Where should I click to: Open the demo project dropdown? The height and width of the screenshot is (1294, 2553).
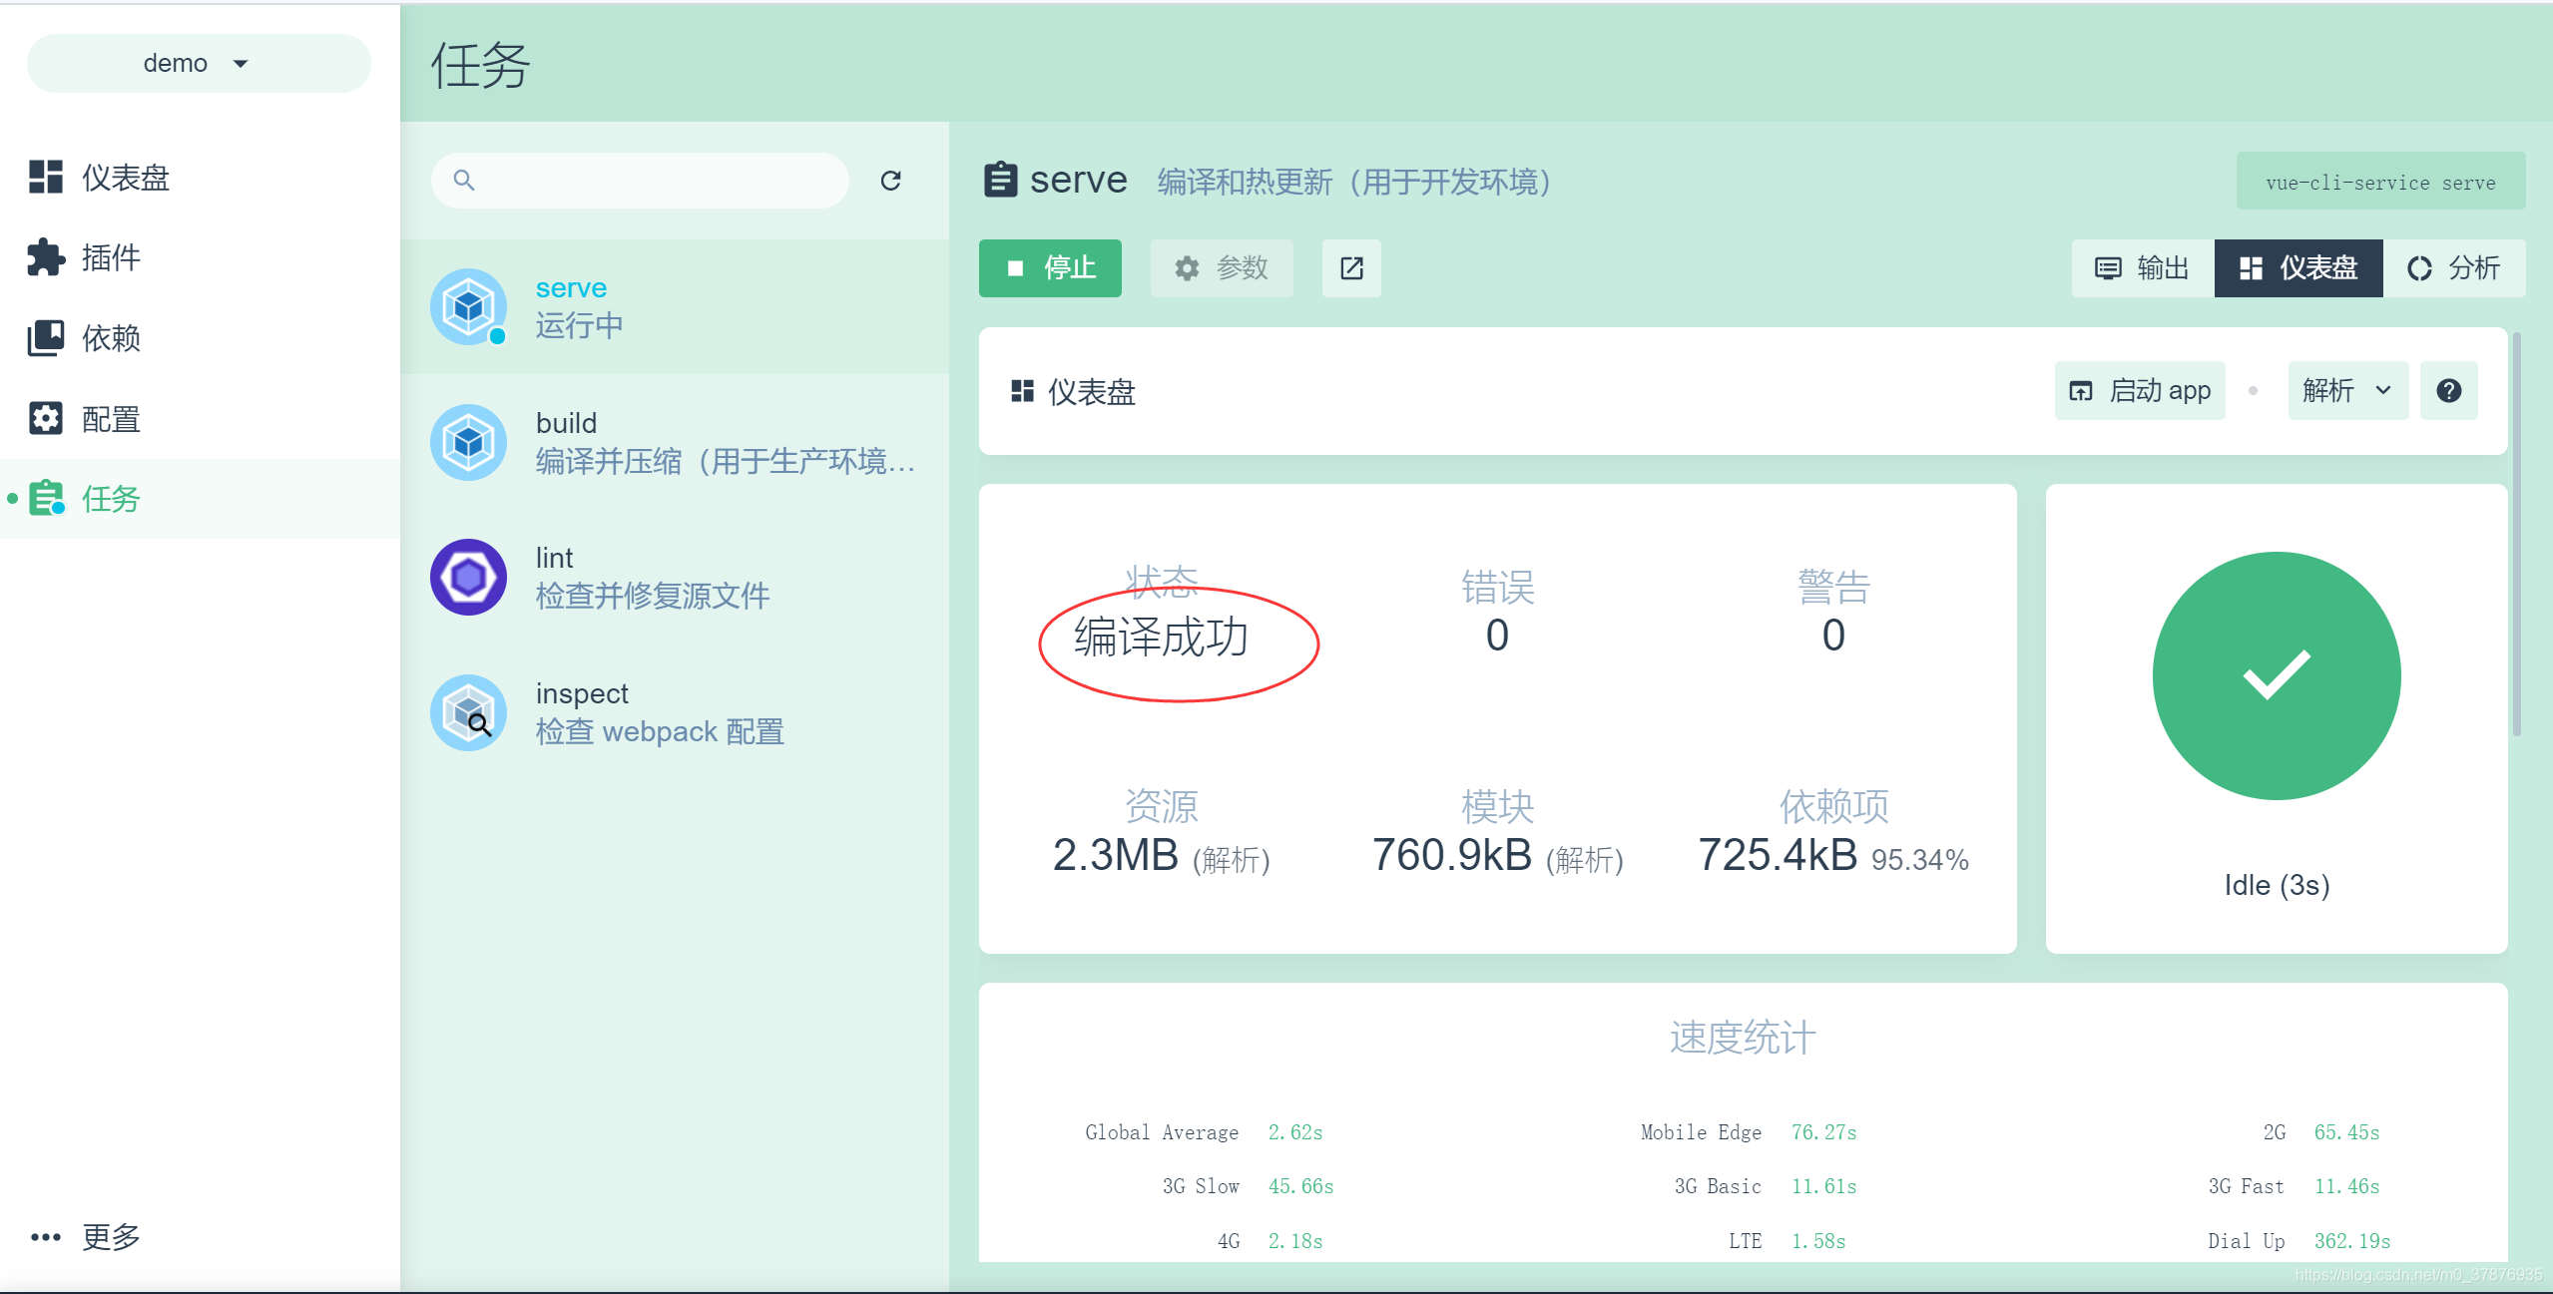coord(198,64)
